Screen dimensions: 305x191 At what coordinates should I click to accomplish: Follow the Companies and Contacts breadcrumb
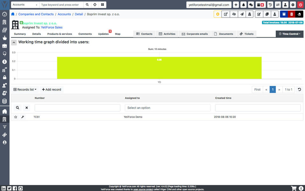point(36,14)
